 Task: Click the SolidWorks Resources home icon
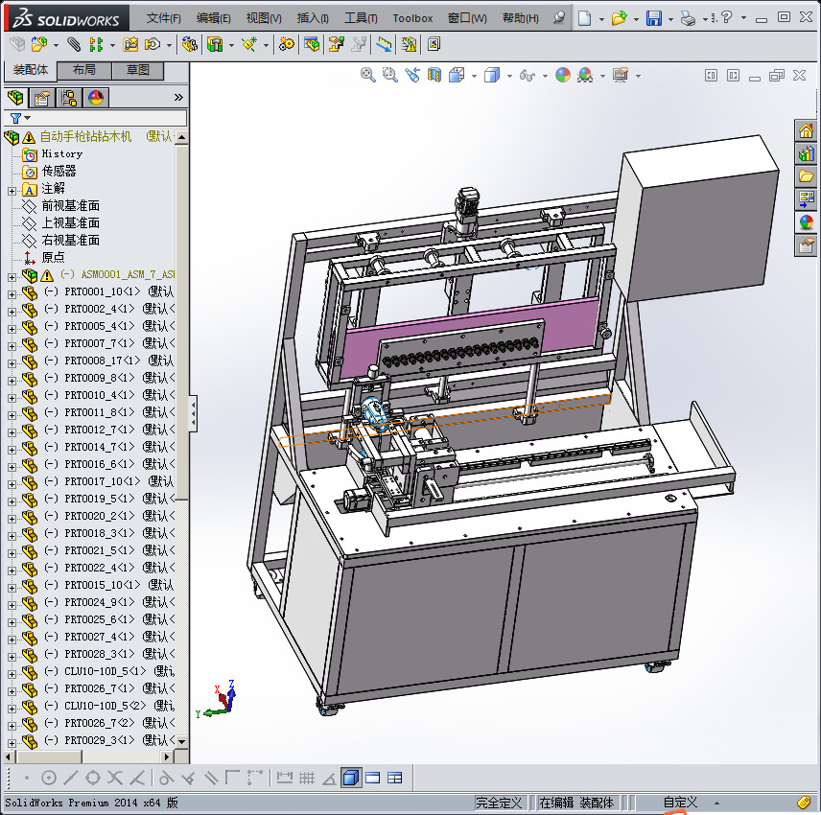click(806, 130)
